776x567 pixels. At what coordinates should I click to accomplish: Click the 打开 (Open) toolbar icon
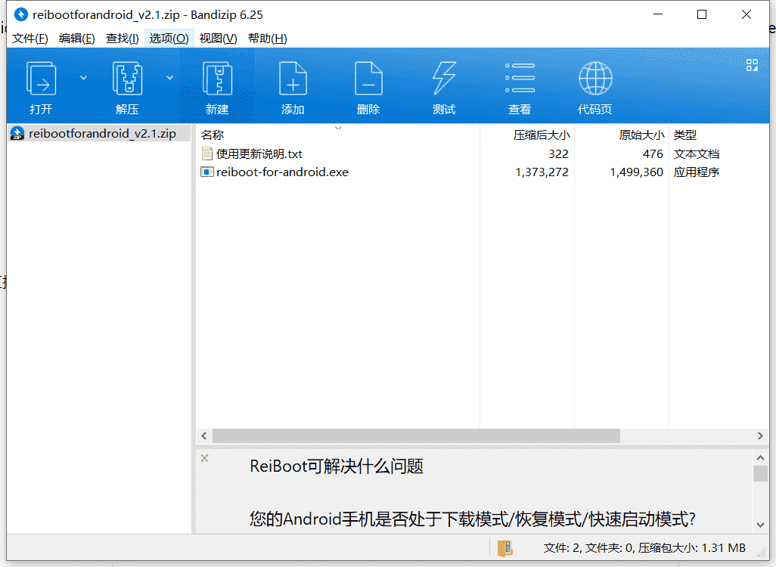41,78
